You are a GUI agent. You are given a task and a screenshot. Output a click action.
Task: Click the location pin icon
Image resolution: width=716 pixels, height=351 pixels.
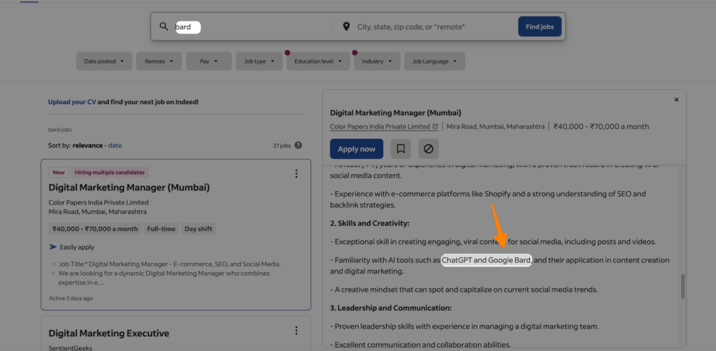point(345,27)
